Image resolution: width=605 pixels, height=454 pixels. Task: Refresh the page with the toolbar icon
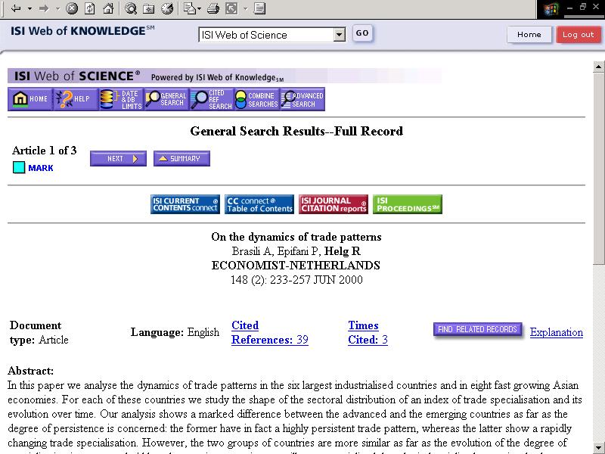pyautogui.click(x=90, y=9)
